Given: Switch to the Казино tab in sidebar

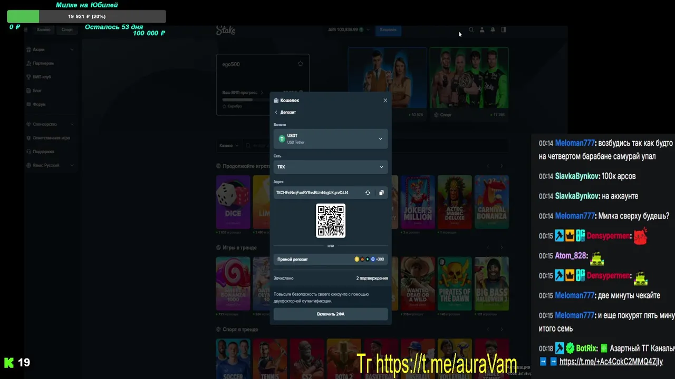Looking at the screenshot, I should pyautogui.click(x=44, y=29).
